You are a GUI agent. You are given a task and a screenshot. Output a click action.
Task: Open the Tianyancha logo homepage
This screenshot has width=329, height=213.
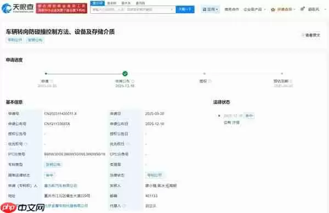18,8
